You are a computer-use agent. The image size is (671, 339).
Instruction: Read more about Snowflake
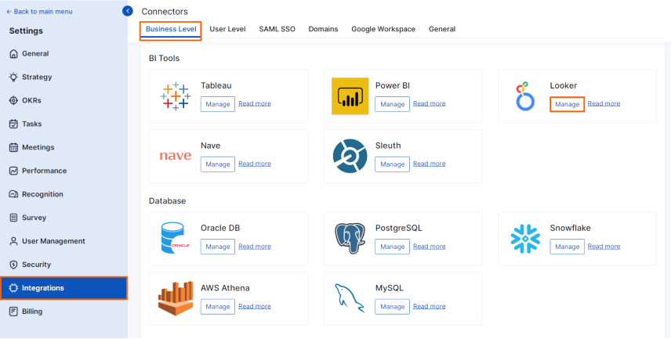pos(604,247)
